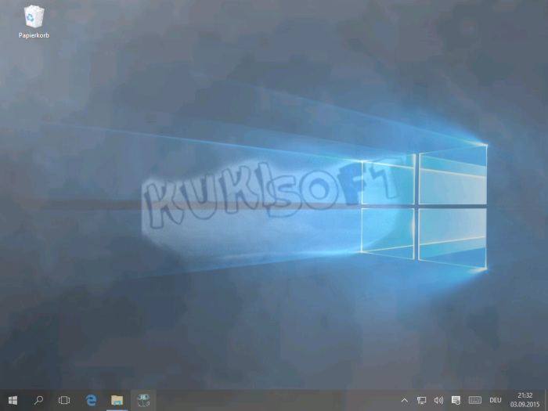Open the DEU input language selector

pos(495,400)
